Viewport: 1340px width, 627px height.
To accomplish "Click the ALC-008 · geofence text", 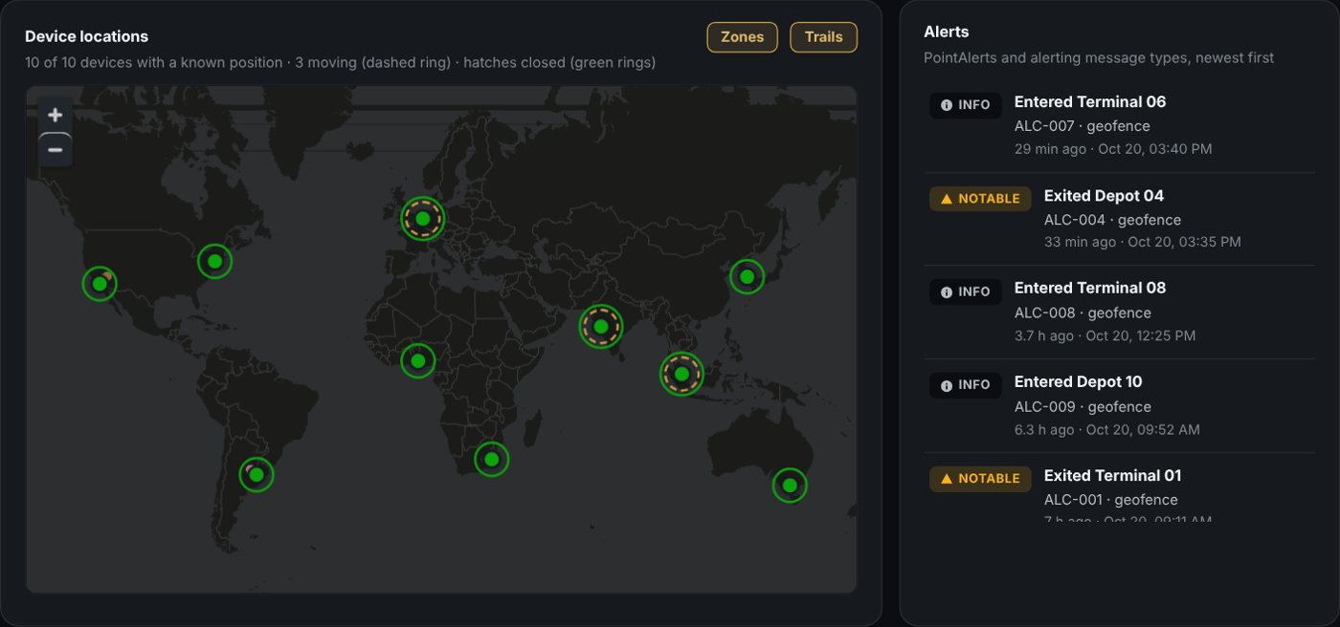I will 1083,313.
